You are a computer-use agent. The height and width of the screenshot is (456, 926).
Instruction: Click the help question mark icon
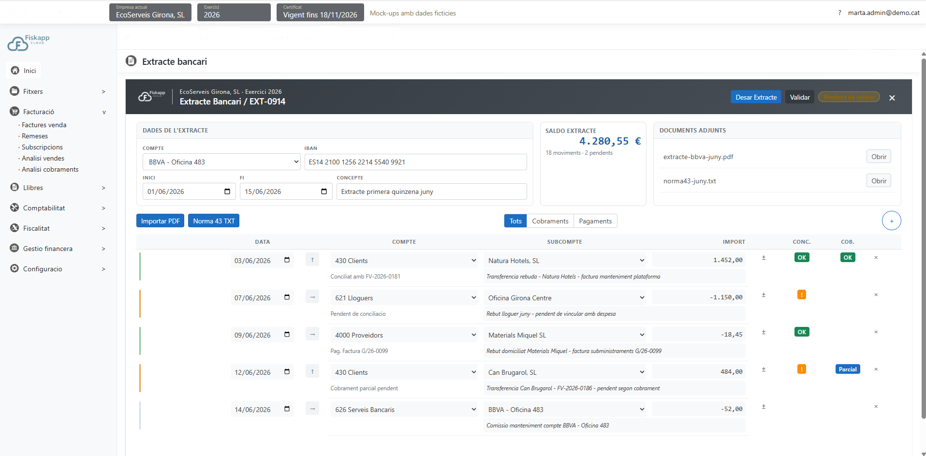tap(839, 13)
